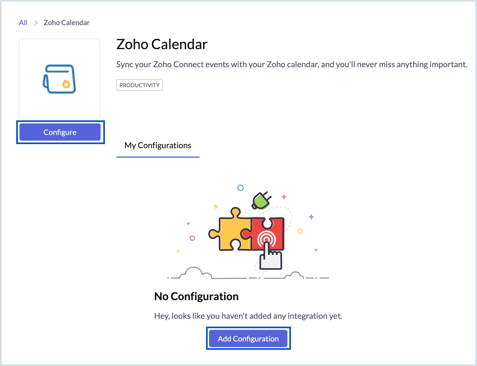Click the pink circle left of puzzle

click(192, 238)
